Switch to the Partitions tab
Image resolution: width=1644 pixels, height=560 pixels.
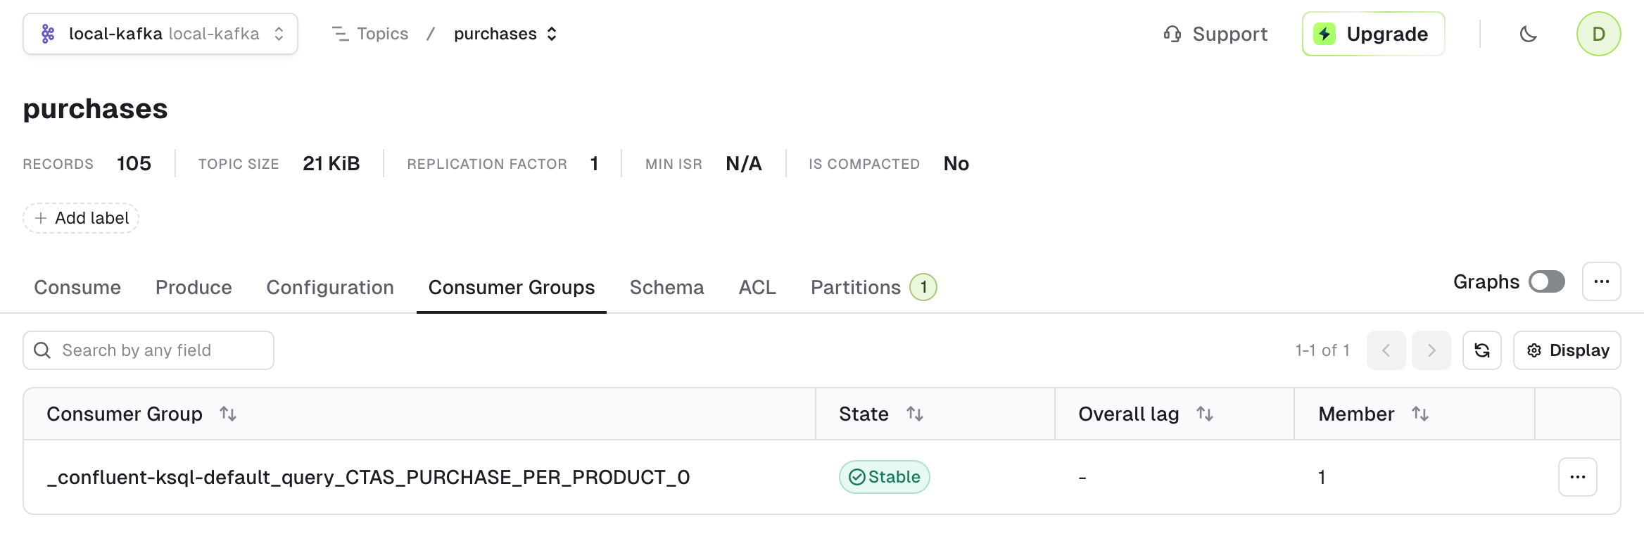pyautogui.click(x=873, y=287)
